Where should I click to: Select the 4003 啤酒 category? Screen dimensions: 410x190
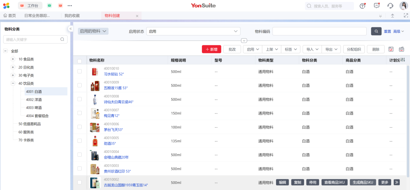coord(34,107)
